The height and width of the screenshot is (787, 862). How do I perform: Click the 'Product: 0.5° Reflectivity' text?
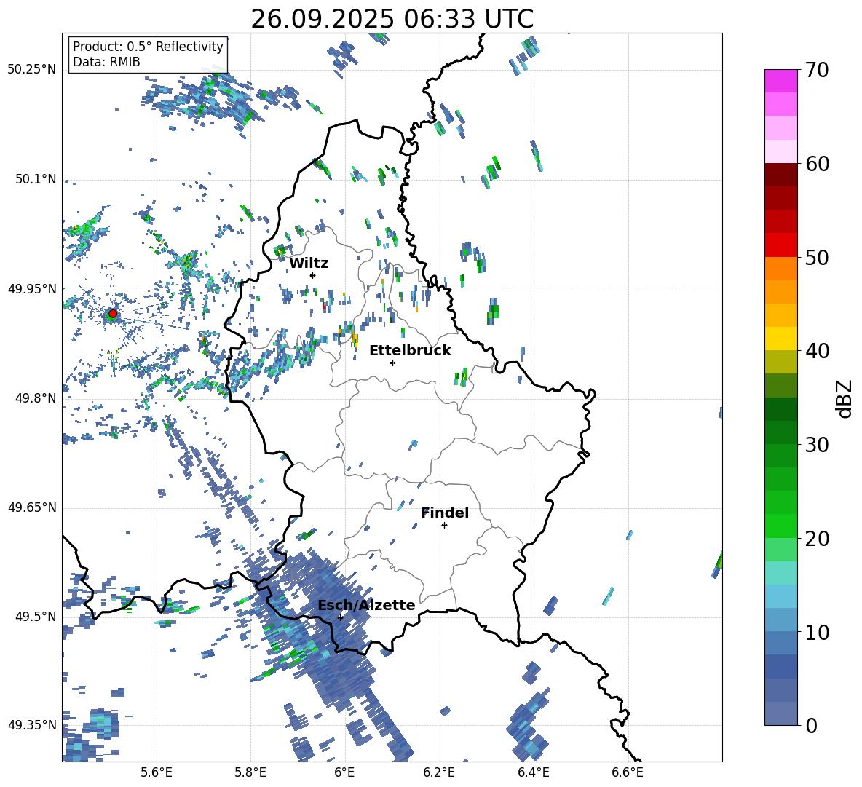(x=148, y=47)
